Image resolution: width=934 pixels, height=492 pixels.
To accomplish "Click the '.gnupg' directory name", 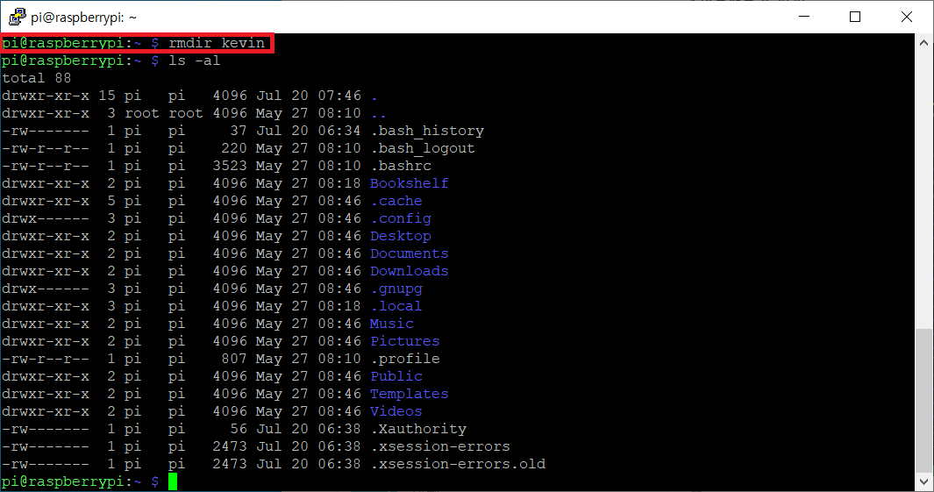I will 396,289.
